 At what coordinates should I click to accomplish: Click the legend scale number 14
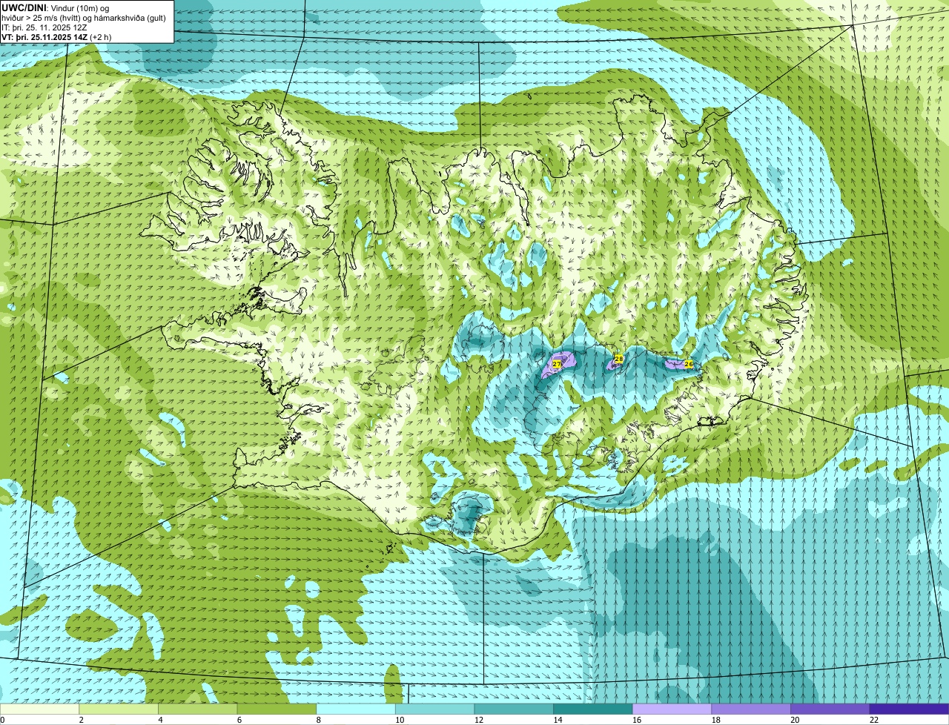(x=558, y=720)
